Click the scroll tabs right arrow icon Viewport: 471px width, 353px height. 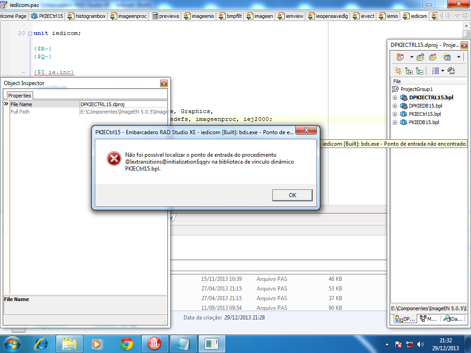click(449, 16)
